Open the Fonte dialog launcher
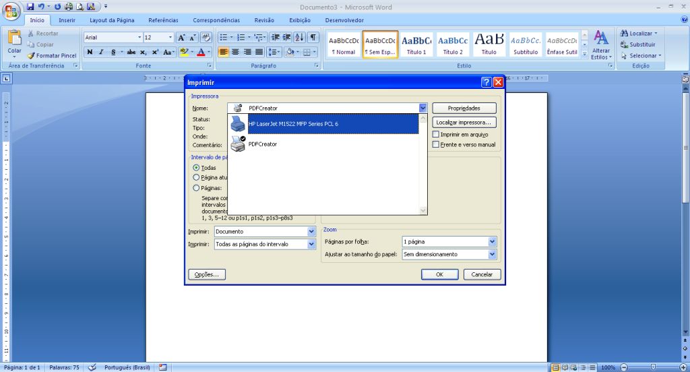This screenshot has width=690, height=372. click(210, 65)
